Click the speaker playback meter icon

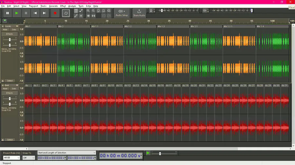pos(205,11)
